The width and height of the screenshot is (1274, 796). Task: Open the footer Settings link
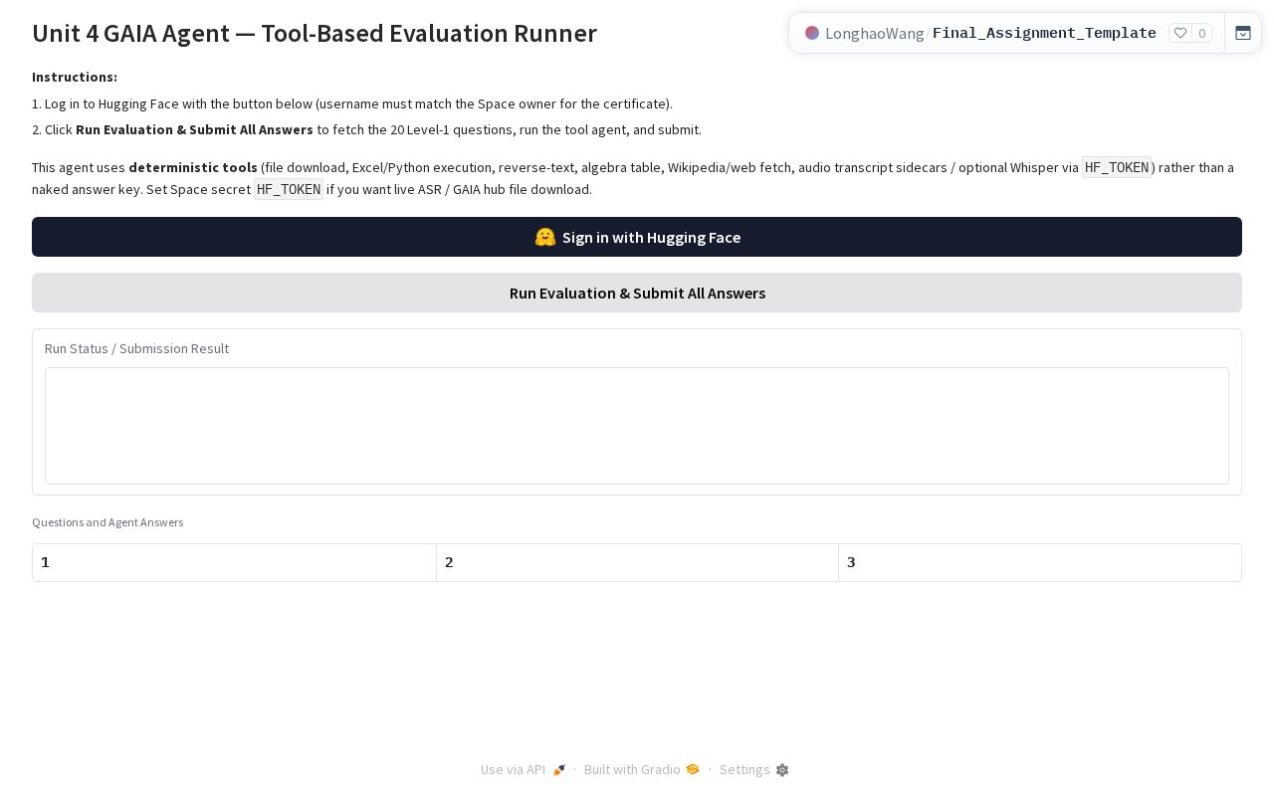tap(754, 770)
